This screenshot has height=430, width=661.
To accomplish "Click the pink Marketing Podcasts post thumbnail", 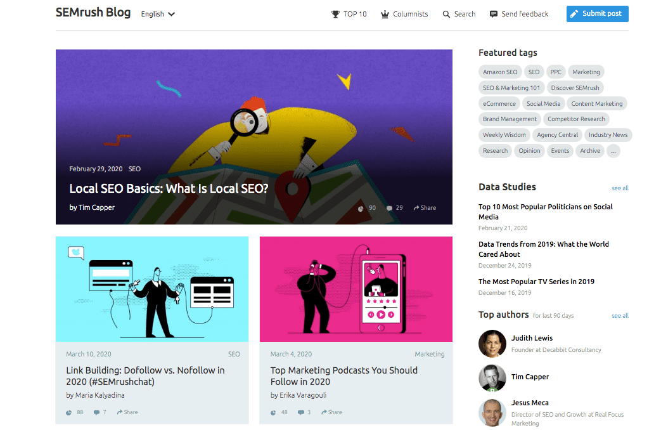I will 356,289.
